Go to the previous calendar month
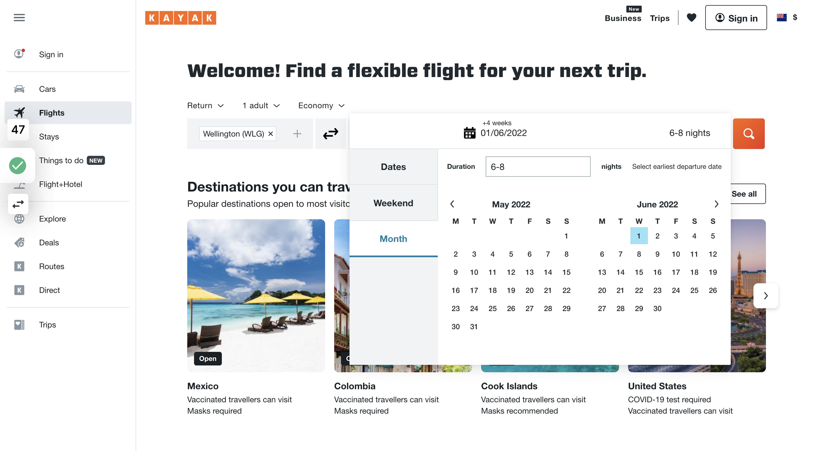Viewport: 817px width, 451px height. [x=452, y=204]
